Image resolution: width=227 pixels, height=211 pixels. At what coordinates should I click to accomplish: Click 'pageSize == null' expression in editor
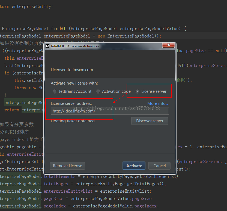point(206,51)
